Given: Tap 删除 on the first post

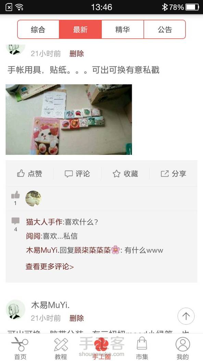Looking at the screenshot, I should click(x=77, y=54).
